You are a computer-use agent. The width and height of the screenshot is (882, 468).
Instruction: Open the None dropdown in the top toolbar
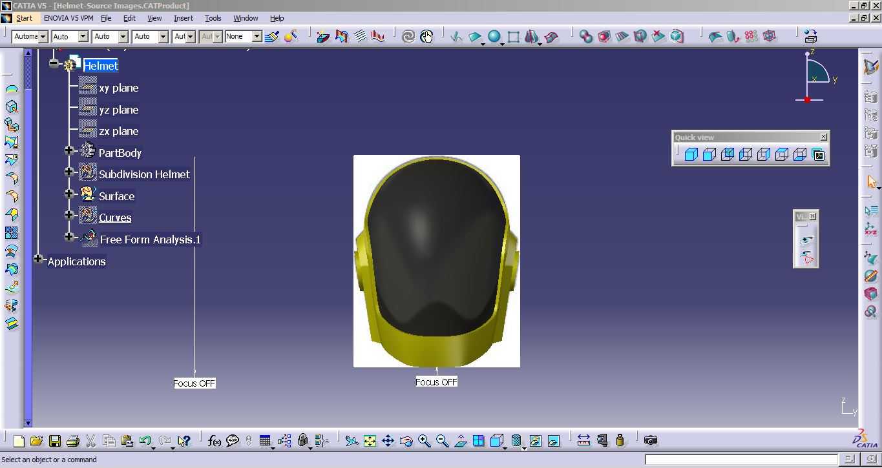point(243,37)
